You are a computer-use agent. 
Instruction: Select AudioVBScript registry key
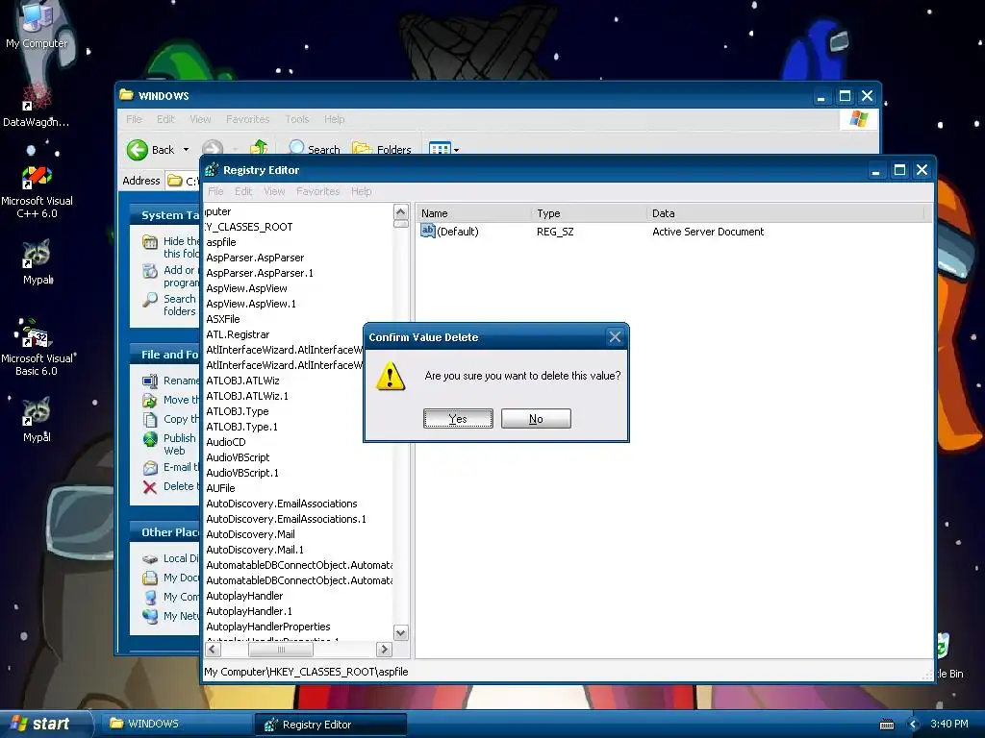tap(238, 457)
